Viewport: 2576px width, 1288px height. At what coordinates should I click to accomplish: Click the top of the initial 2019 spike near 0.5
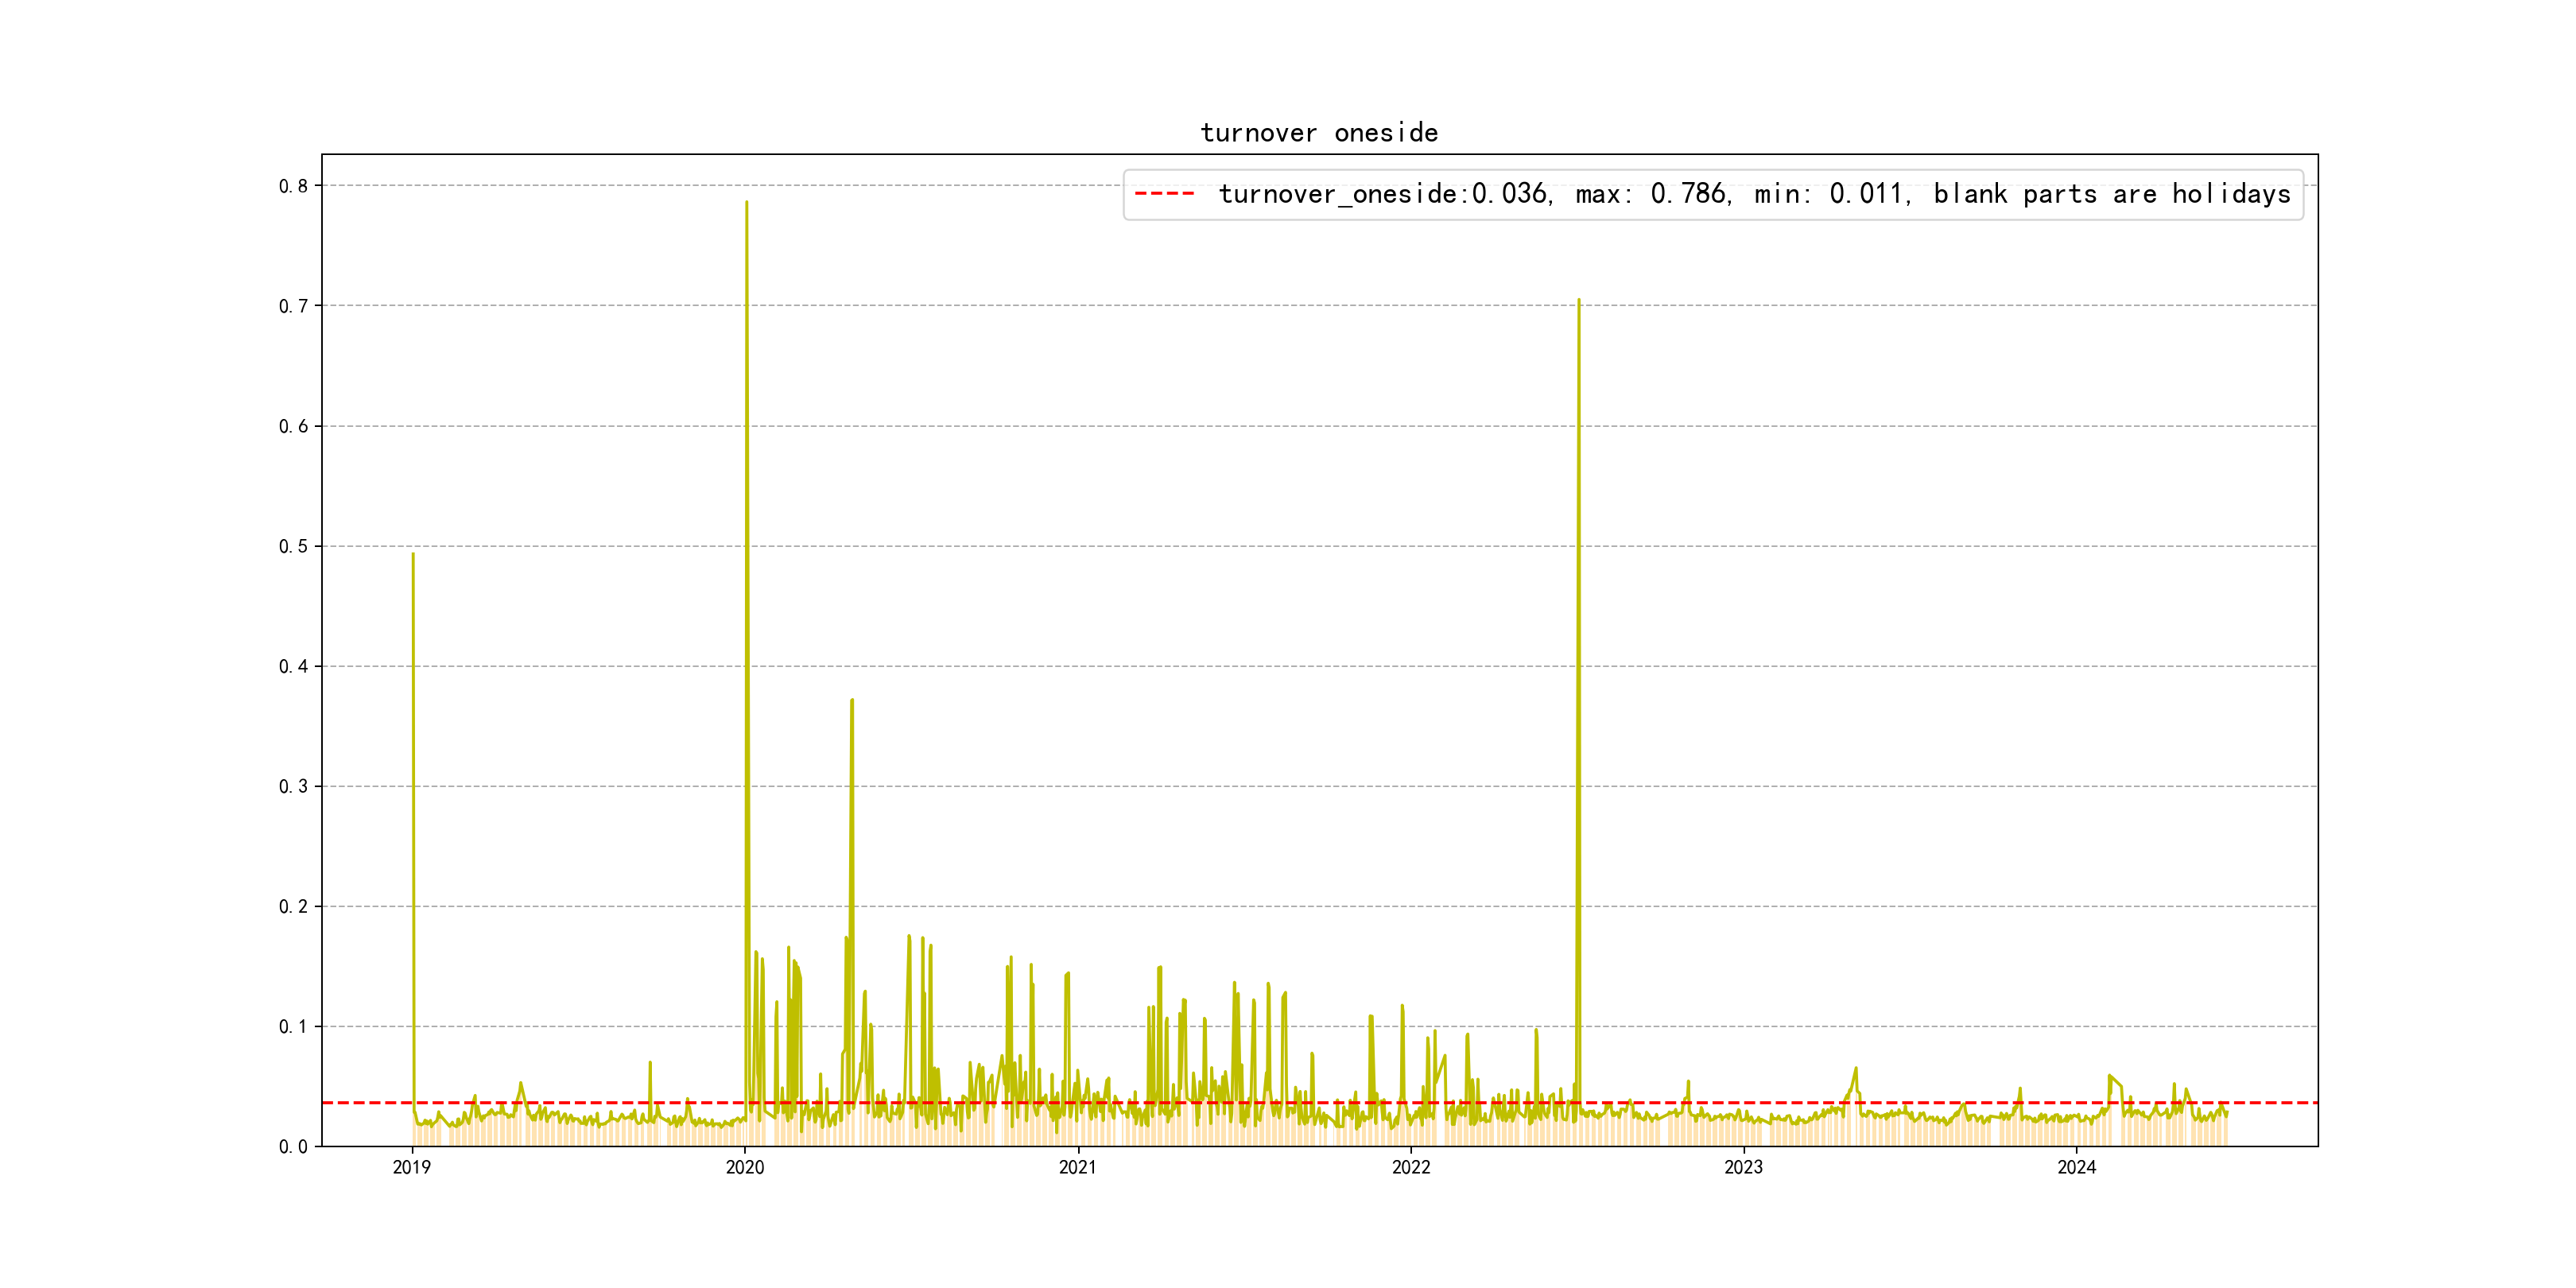point(413,554)
